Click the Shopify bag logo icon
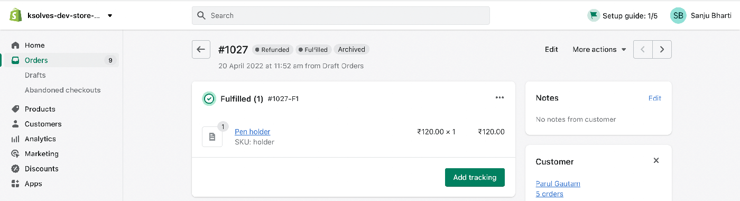740x201 pixels. [x=16, y=15]
